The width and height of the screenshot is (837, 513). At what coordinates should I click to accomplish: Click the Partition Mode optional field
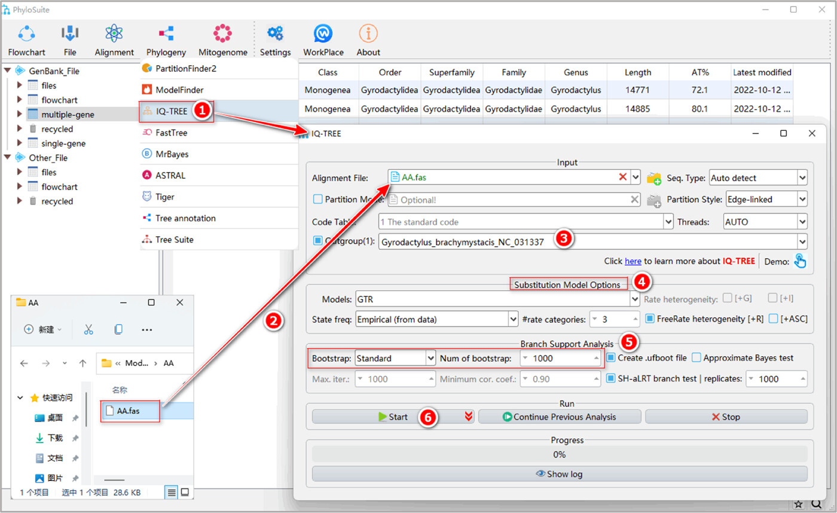click(x=515, y=200)
